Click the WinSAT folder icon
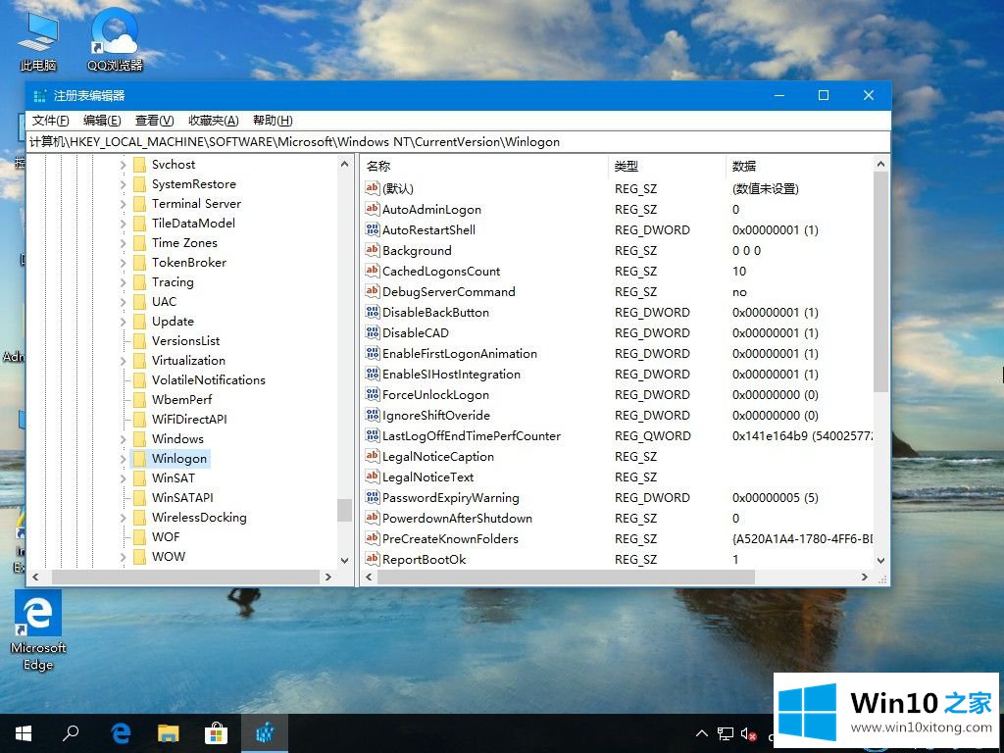 tap(139, 478)
